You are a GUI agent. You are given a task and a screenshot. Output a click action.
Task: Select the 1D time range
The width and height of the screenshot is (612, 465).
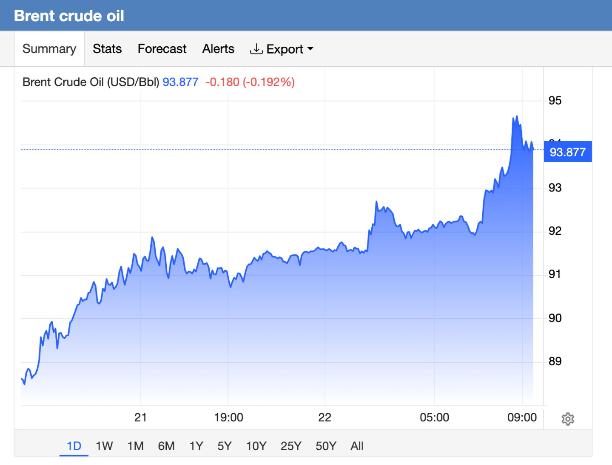(74, 446)
